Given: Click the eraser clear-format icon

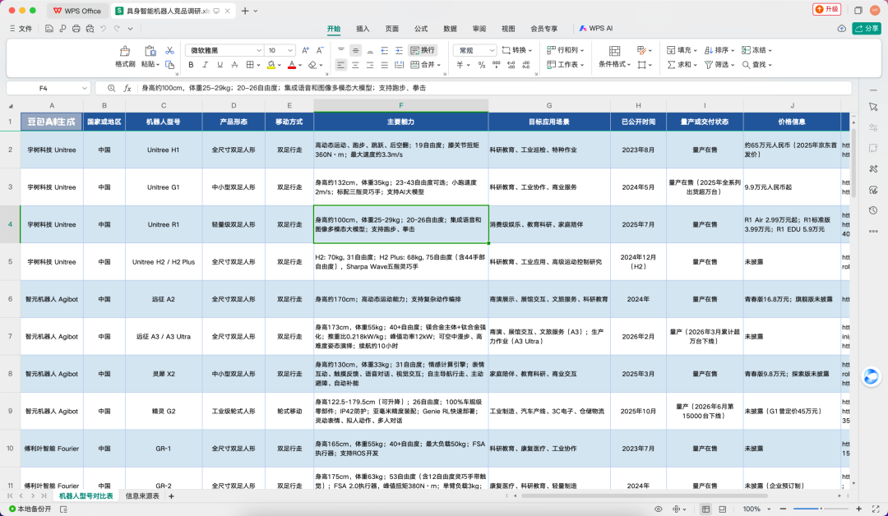Looking at the screenshot, I should pos(312,65).
